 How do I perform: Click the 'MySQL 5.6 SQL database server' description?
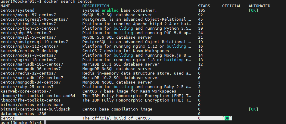pyautogui.click(x=117, y=37)
